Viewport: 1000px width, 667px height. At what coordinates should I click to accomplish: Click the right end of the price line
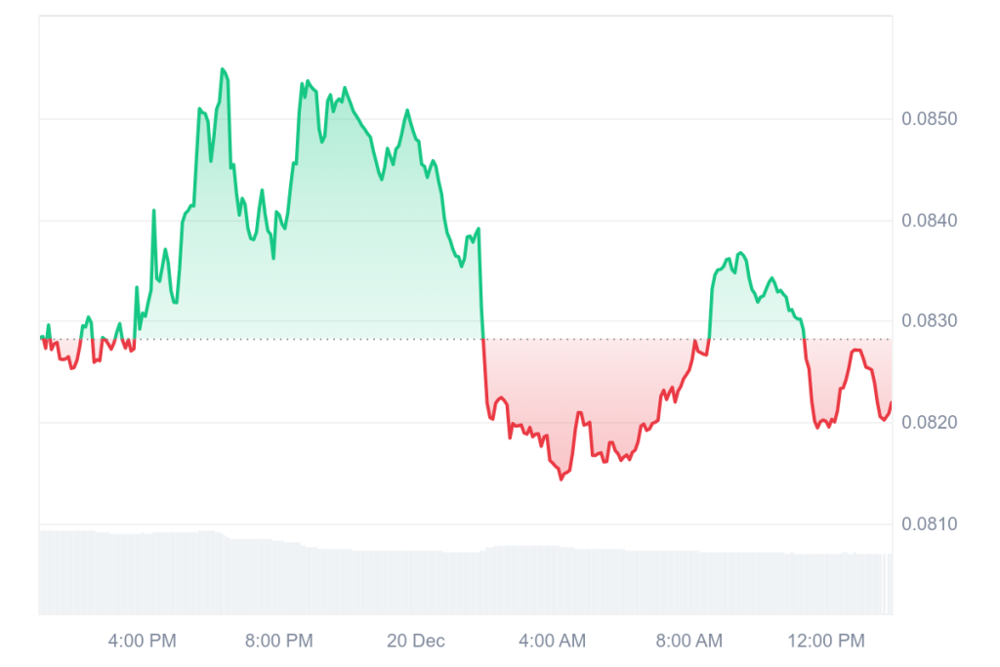tap(891, 403)
